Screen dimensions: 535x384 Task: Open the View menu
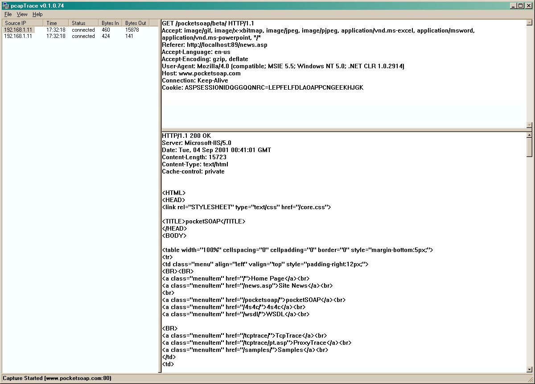tap(22, 14)
